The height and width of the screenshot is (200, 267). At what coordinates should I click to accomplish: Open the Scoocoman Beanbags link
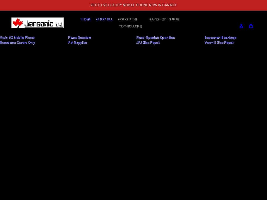click(221, 37)
